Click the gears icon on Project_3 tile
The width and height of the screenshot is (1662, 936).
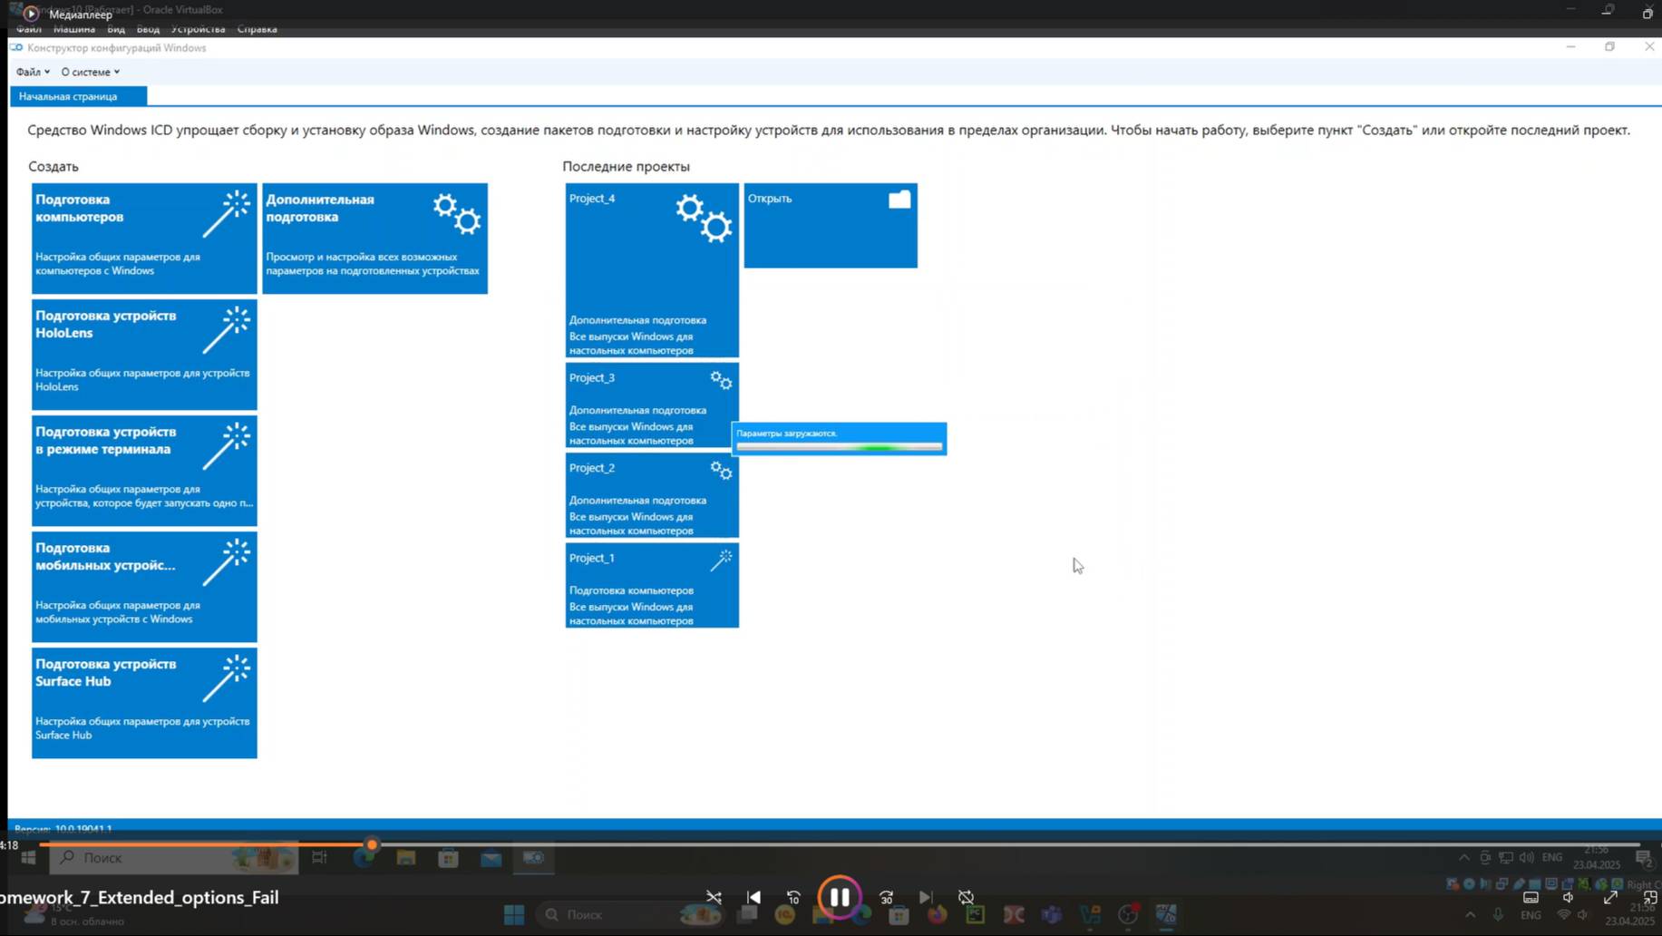[721, 380]
